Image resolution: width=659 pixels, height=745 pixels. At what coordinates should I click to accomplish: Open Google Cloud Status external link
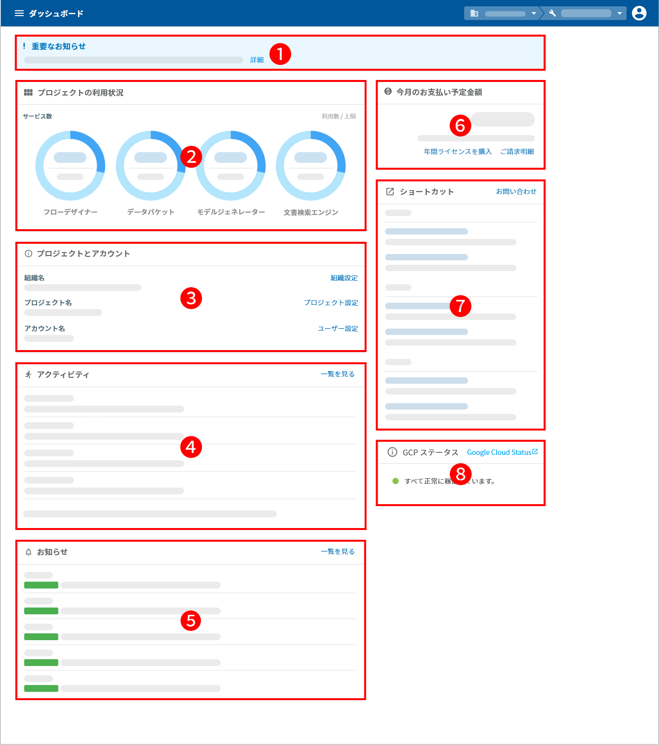click(x=502, y=452)
